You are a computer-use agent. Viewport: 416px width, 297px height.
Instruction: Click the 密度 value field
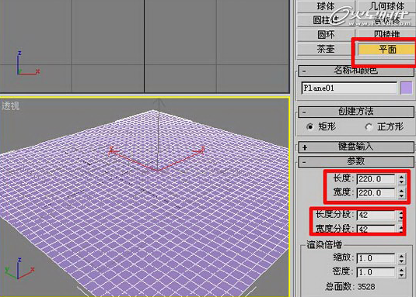(376, 272)
